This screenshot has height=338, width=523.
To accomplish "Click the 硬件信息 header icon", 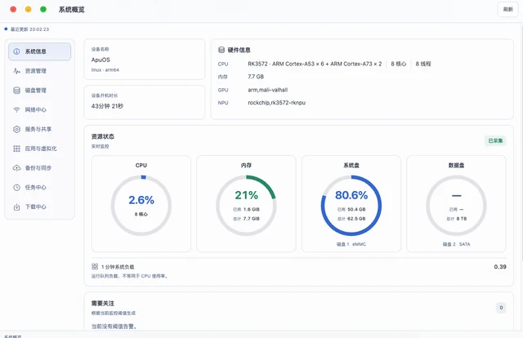I will click(x=221, y=50).
